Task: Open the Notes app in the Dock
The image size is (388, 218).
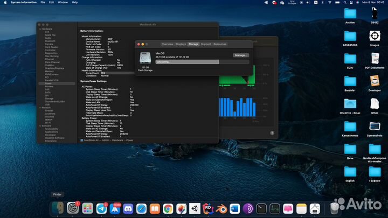Action: click(x=301, y=209)
